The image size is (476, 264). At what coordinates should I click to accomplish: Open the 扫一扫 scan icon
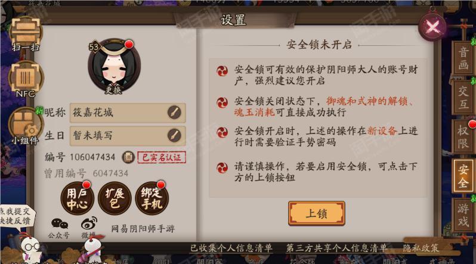(x=25, y=34)
